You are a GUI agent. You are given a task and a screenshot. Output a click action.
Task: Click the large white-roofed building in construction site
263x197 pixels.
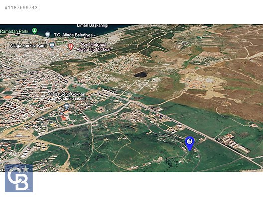(210, 81)
